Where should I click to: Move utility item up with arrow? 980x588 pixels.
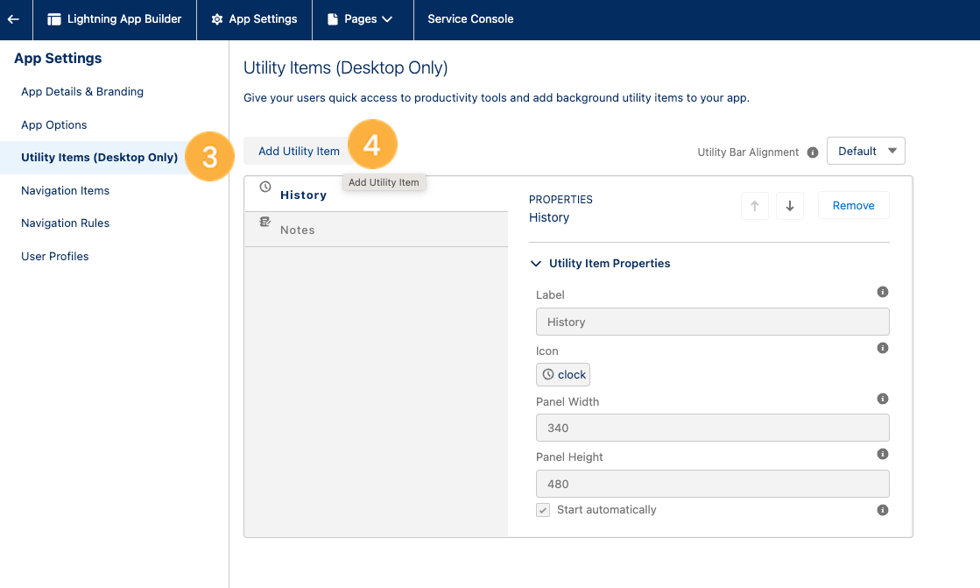[754, 206]
